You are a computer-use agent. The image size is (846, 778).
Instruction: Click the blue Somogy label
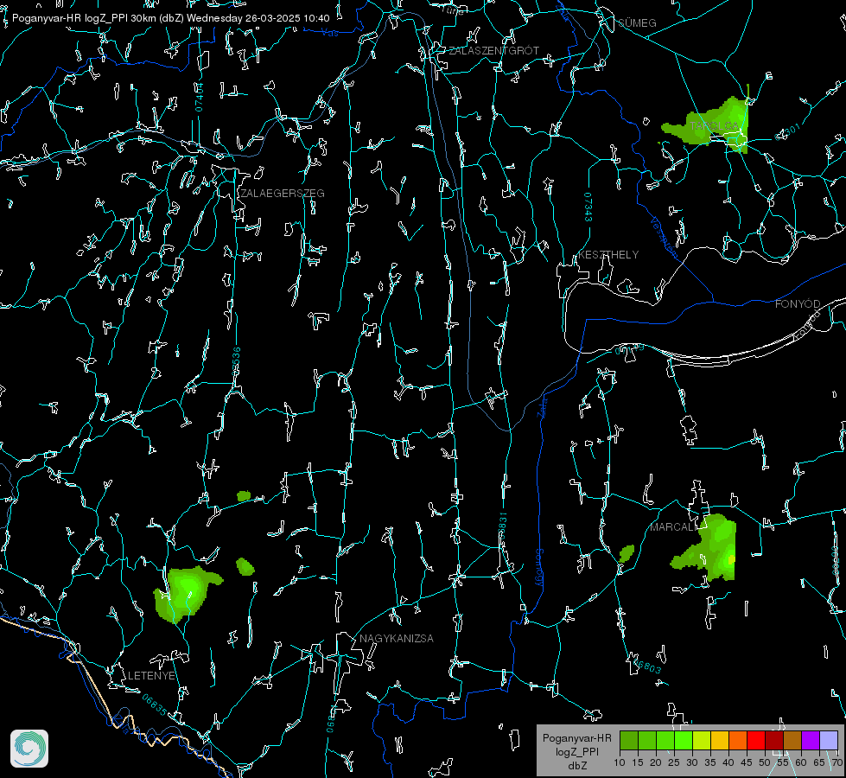coord(539,567)
